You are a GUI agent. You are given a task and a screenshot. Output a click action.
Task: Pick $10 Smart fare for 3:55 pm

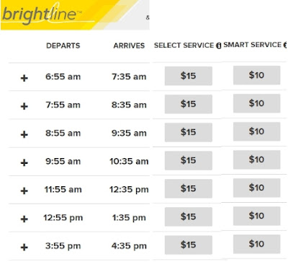[x=256, y=244]
